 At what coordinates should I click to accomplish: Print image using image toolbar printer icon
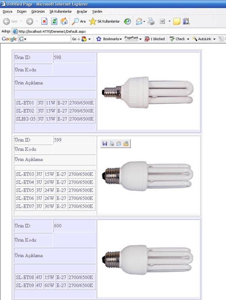click(112, 143)
